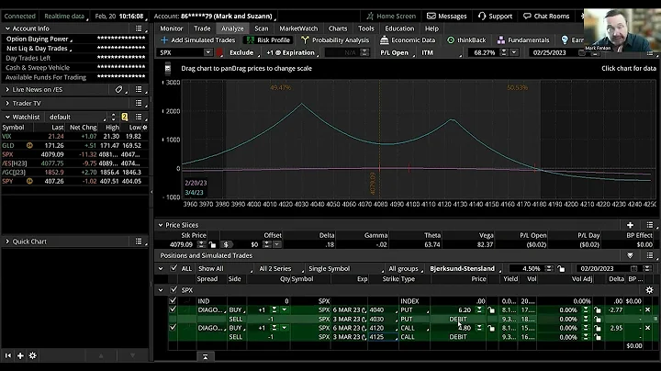Viewport: 661px width, 371px height.
Task: Switch to the Scan tab
Action: (262, 28)
